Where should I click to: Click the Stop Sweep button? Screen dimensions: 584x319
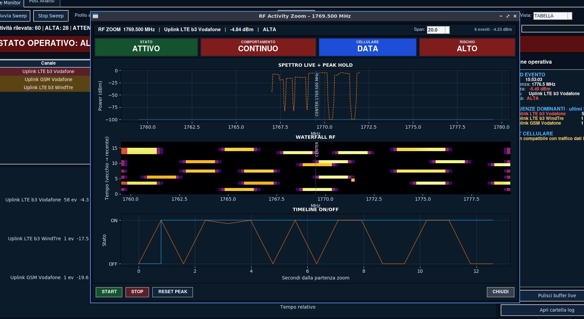pos(51,16)
